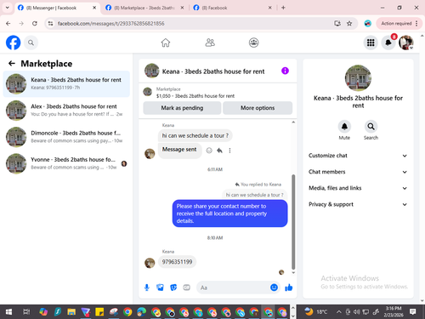This screenshot has height=319, width=425.
Task: Reply to the 'Message sent' bubble
Action: (x=219, y=151)
